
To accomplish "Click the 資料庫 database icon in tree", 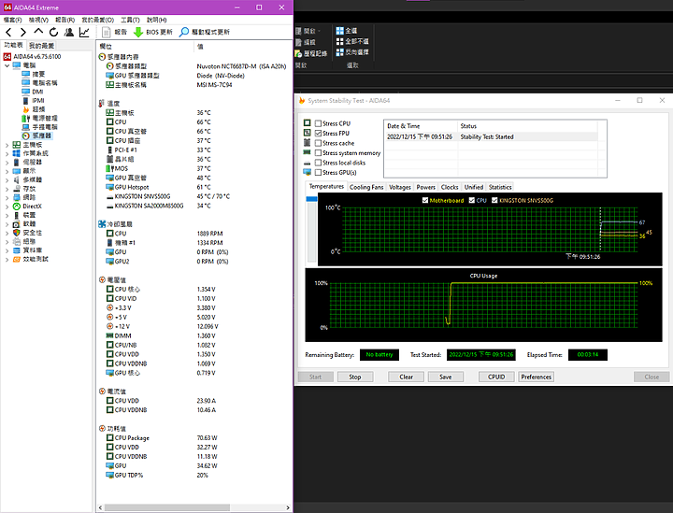I will (16, 250).
